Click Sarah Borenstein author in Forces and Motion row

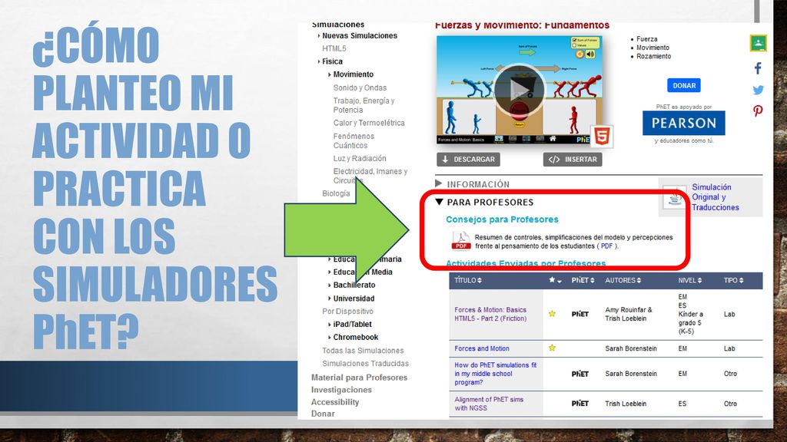631,348
